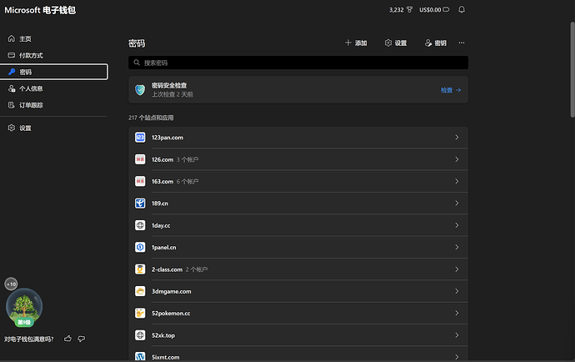The height and width of the screenshot is (362, 575).
Task: Open the 主页 home sidebar item
Action: click(54, 38)
